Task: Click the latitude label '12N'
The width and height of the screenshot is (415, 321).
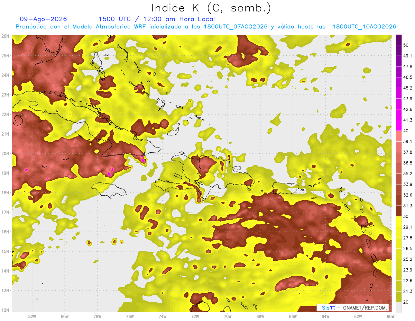Action: [x=5, y=310]
